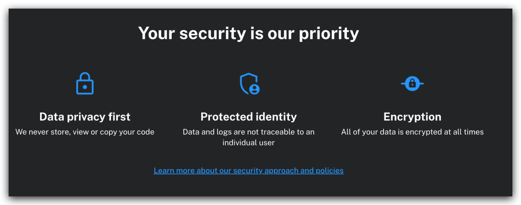521x205 pixels.
Task: Click the padlock icon above Data privacy first
Action: click(85, 84)
